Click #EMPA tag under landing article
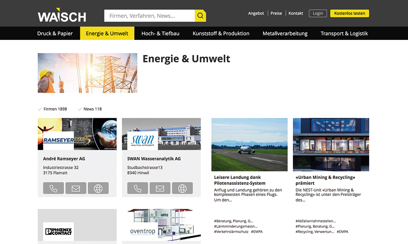 [x=257, y=231]
